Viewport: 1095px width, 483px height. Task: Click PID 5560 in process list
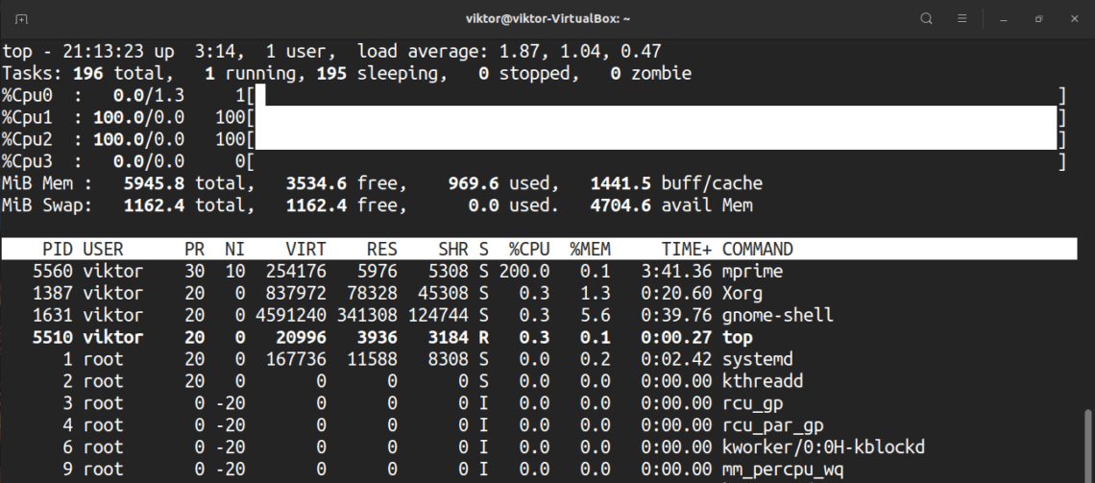click(53, 271)
